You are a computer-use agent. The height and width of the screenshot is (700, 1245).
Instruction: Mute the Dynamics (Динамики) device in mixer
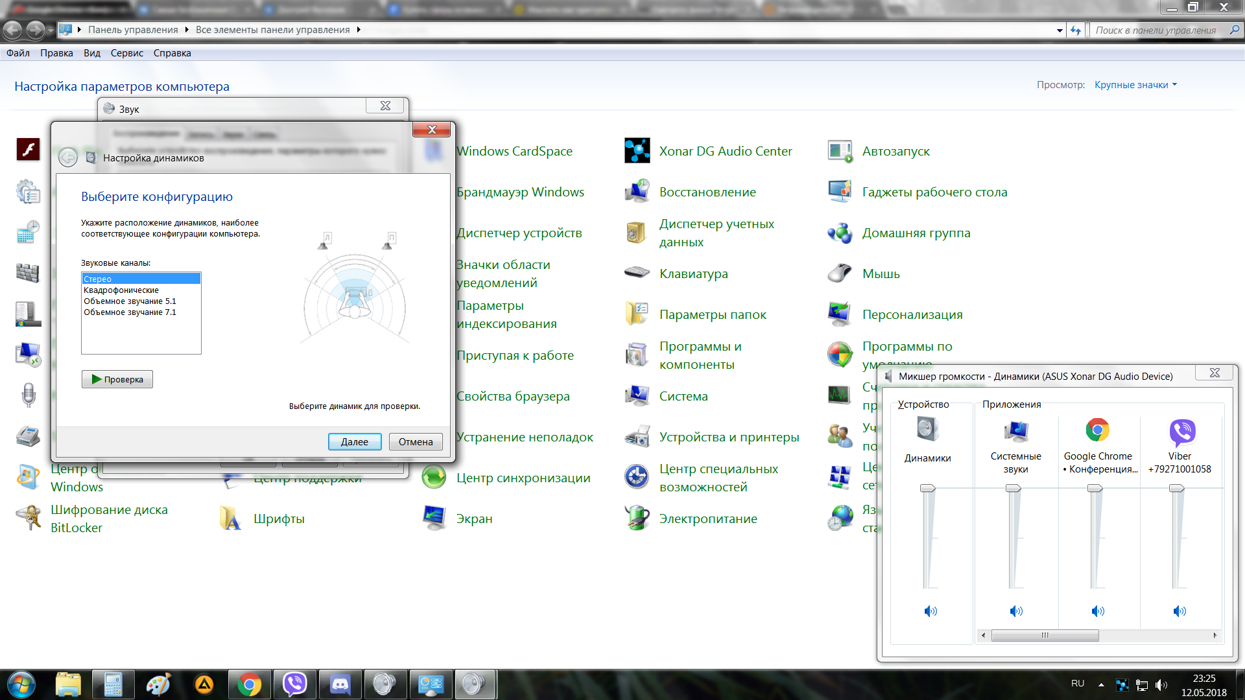931,611
